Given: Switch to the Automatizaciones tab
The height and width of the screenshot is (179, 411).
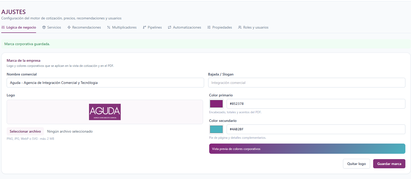Looking at the screenshot, I should coord(184,27).
